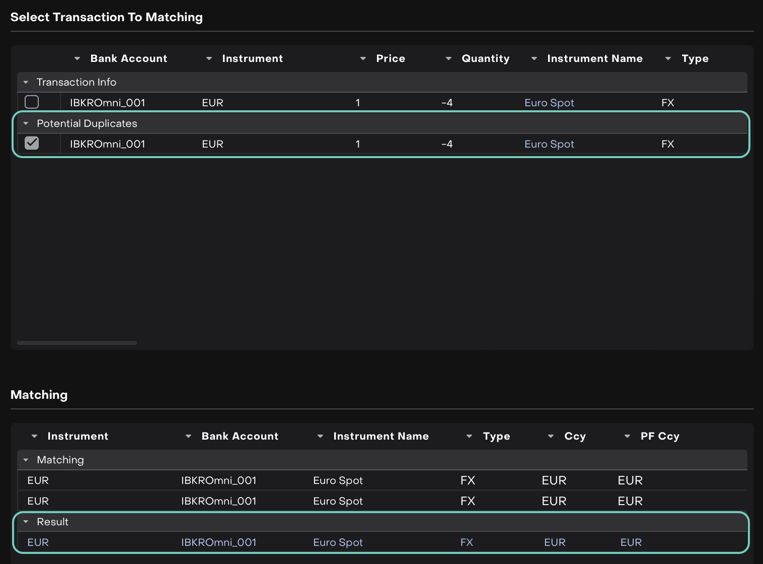The height and width of the screenshot is (564, 763).
Task: Click the Quantity column arrow icon
Action: click(x=448, y=59)
